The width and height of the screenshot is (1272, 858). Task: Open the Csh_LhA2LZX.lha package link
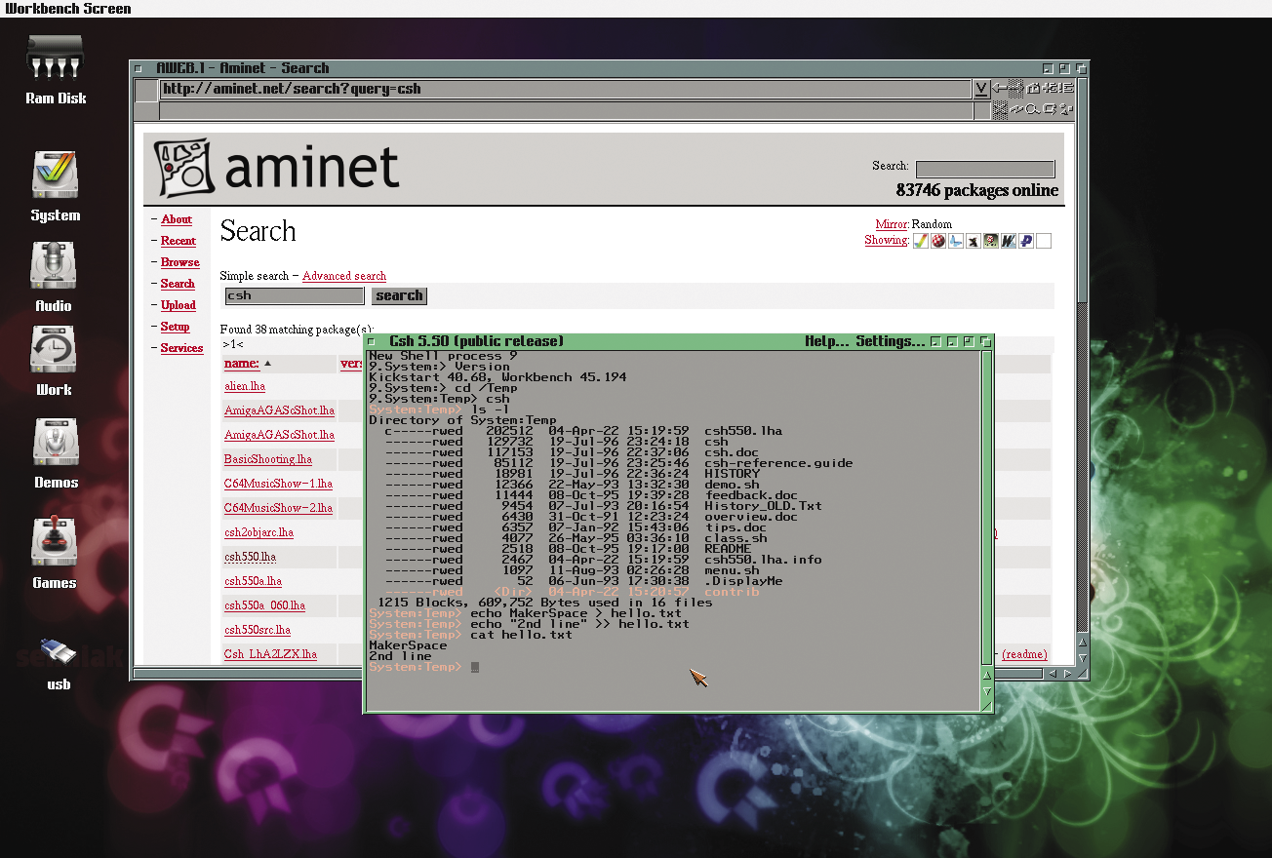point(271,654)
